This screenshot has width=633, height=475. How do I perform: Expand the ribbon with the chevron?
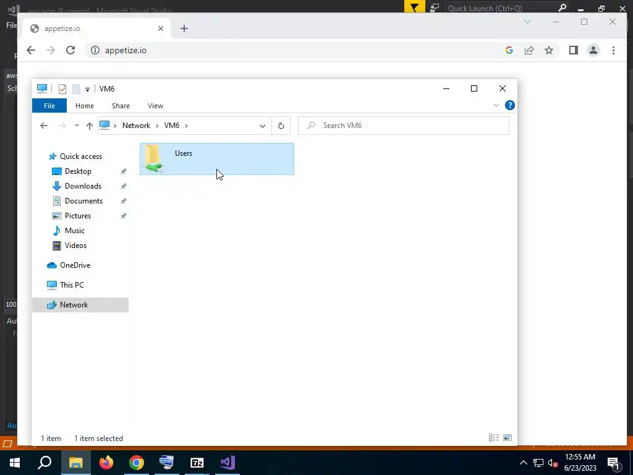pos(496,105)
